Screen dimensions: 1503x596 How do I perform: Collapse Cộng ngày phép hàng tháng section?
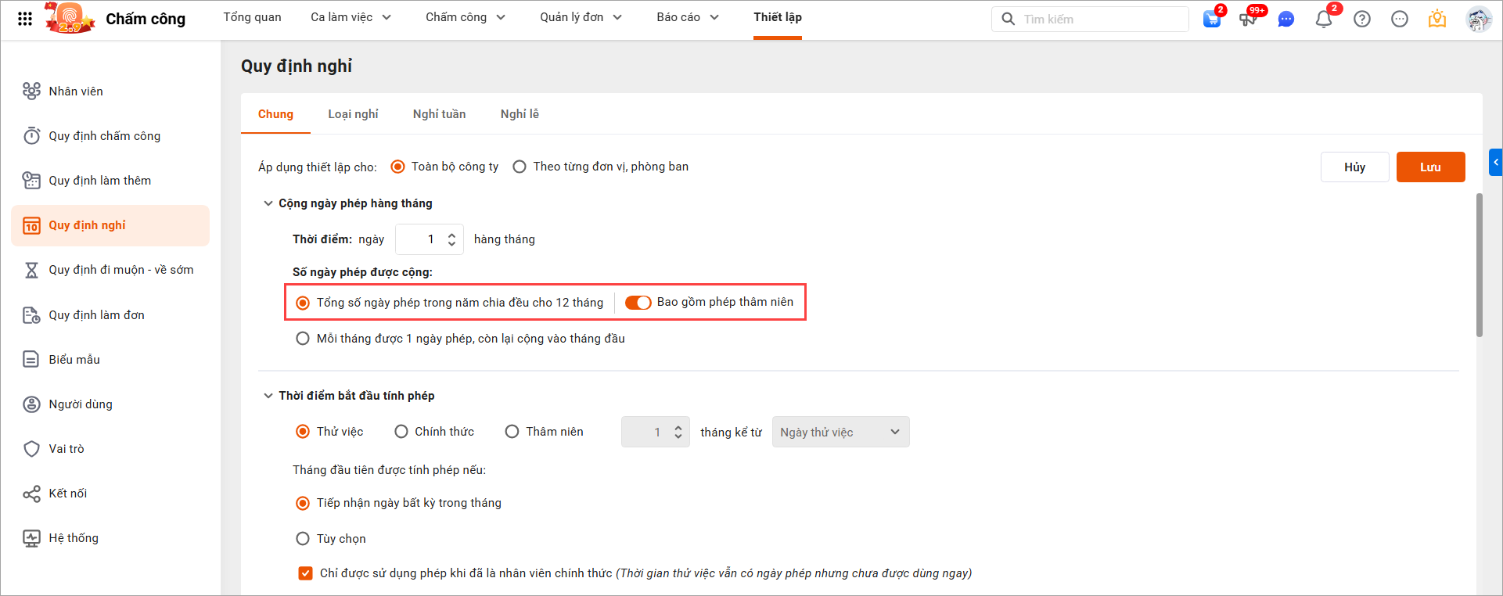pos(268,203)
